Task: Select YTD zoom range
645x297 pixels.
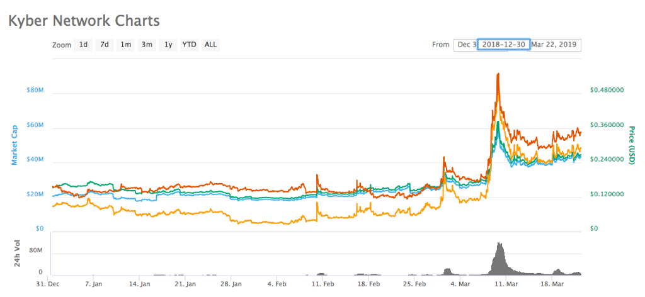Action: coord(189,45)
